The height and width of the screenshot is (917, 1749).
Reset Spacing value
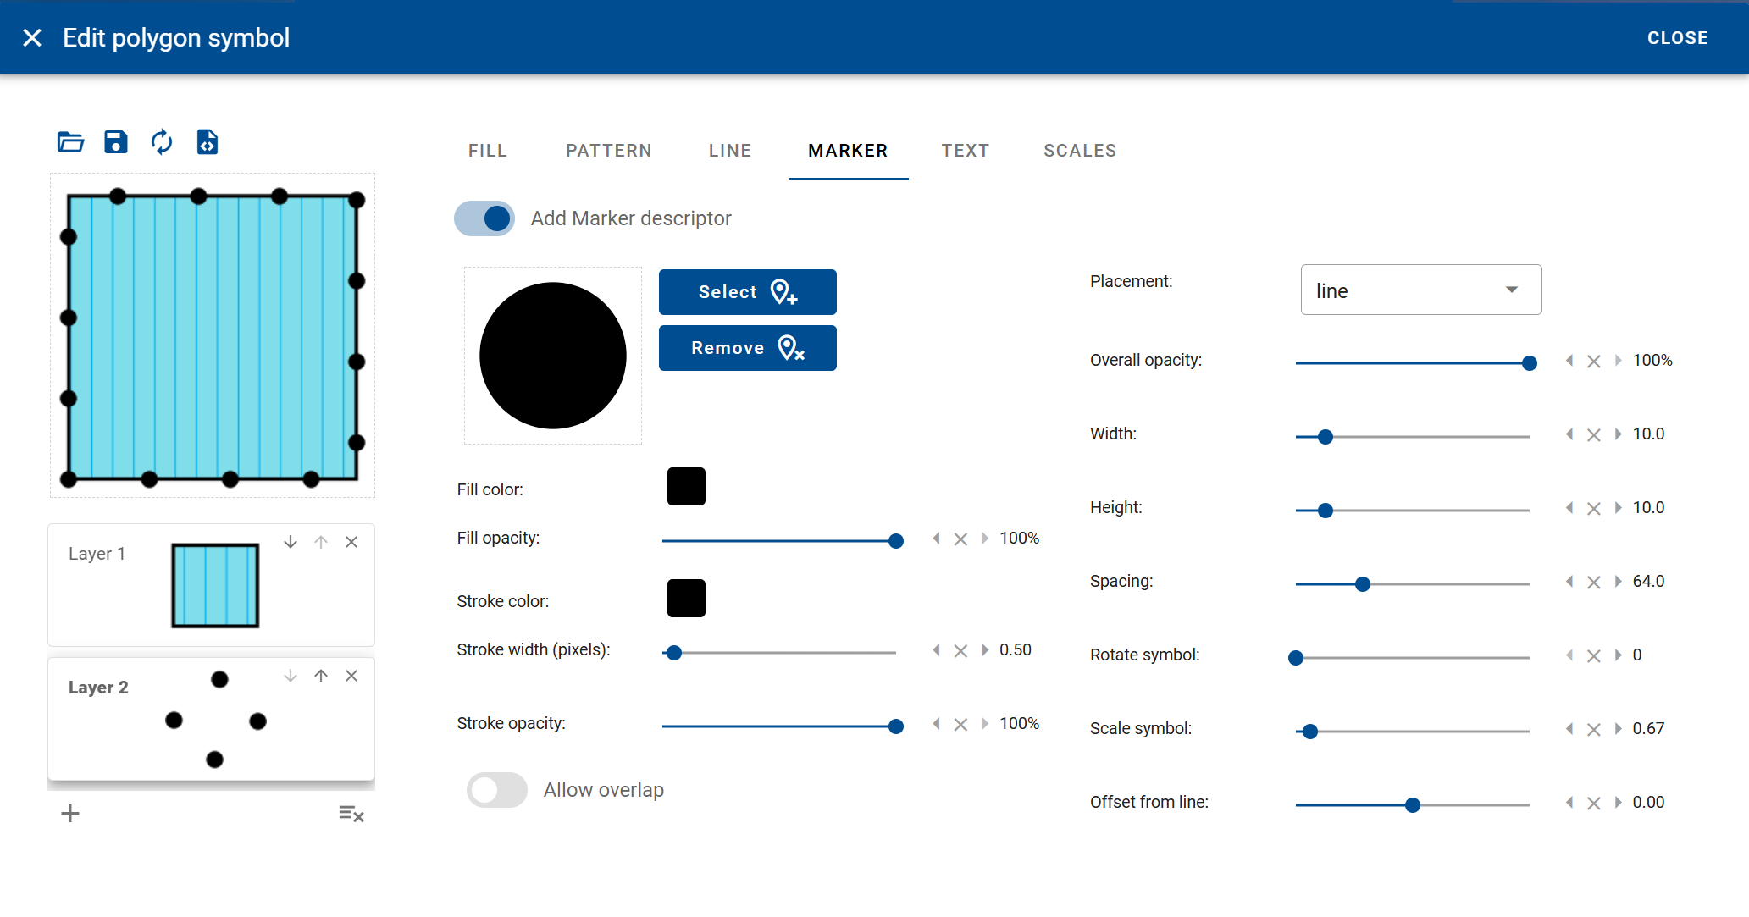(x=1594, y=583)
